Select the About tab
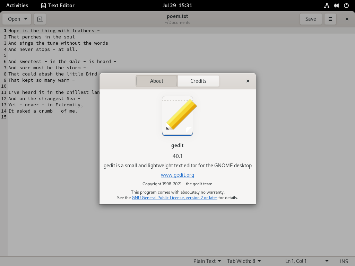Screen dimensions: 355x266 click(157, 81)
